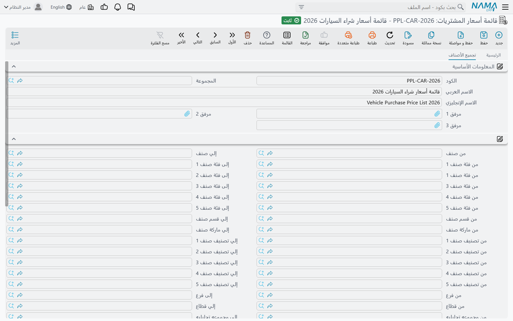The width and height of the screenshot is (513, 321).
Task: Search lookup in 'من تصنيف صنف 5' field
Action: click(261, 284)
